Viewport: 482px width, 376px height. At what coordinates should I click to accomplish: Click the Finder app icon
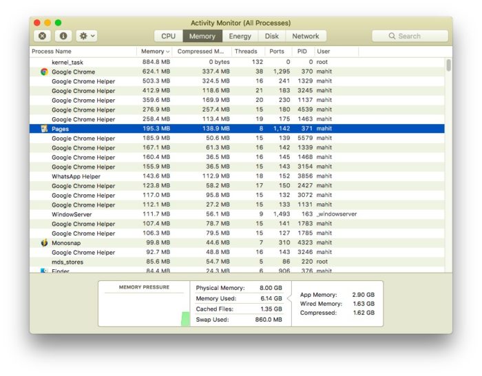tap(43, 271)
